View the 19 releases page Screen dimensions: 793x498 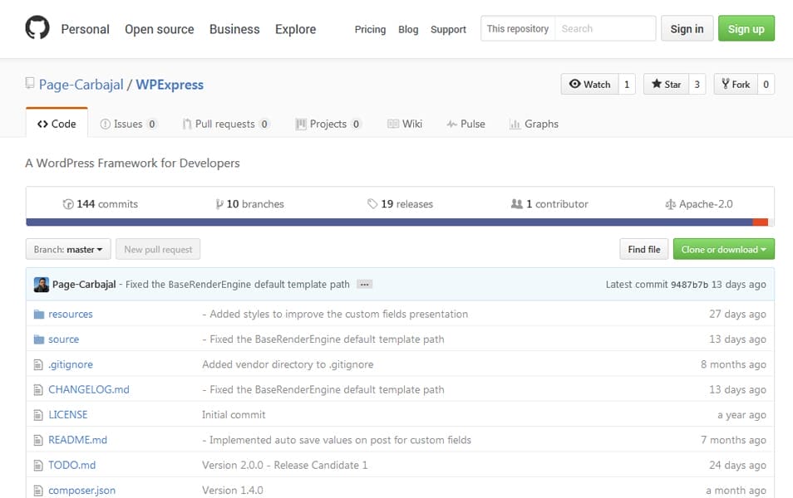400,204
